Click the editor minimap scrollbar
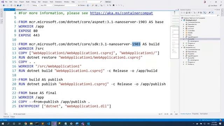 [175, 42]
